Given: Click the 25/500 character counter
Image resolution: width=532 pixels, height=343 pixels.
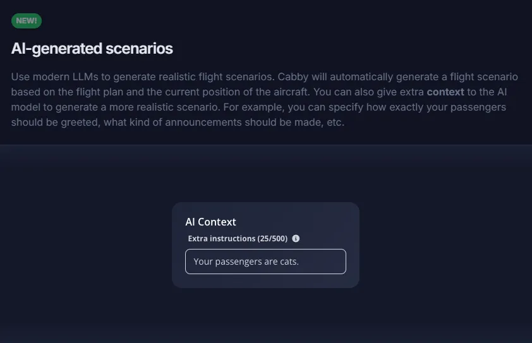Looking at the screenshot, I should click(x=272, y=239).
